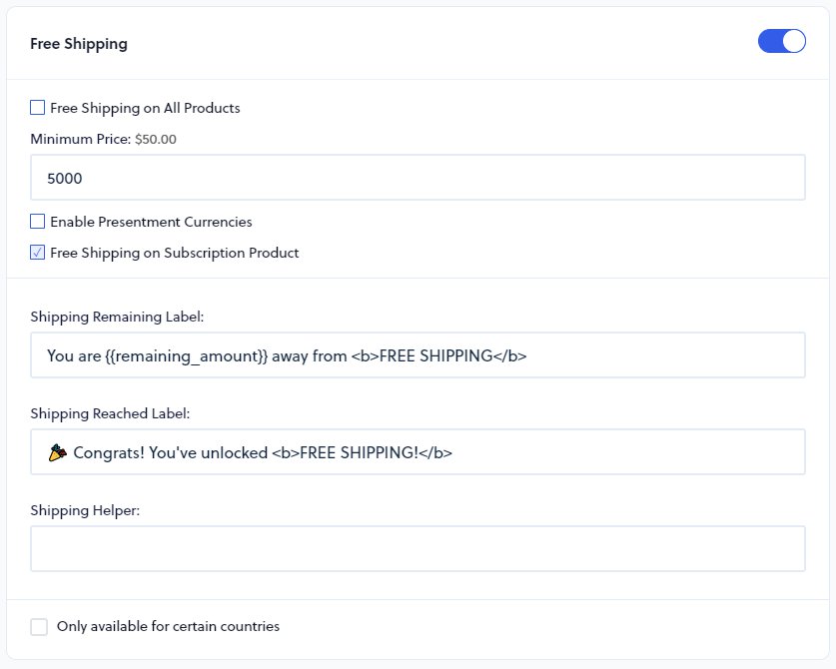Click the party popper emoji in Reached Label
Screen dimensions: 836x669
[x=56, y=451]
